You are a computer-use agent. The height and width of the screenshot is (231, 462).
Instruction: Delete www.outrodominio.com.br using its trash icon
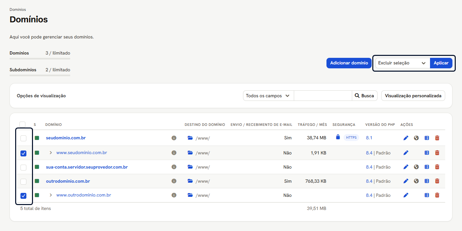click(437, 195)
